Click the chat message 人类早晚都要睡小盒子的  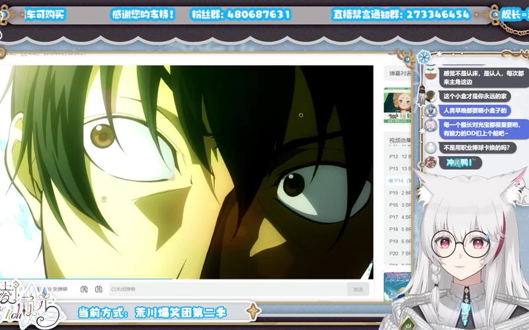475,110
